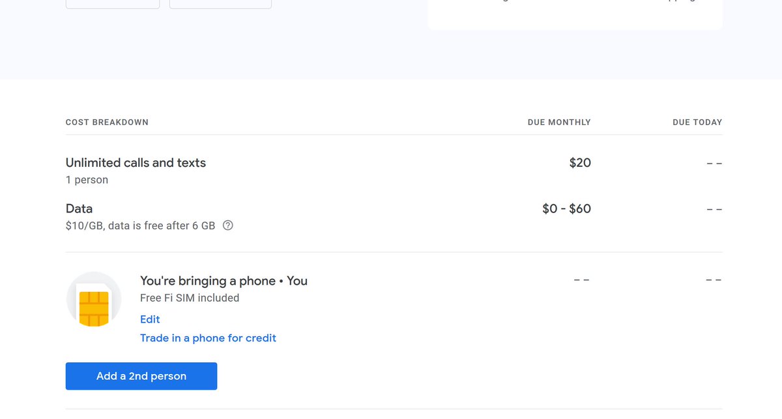
Task: Click the yellow SIM card icon
Action: pos(93,308)
